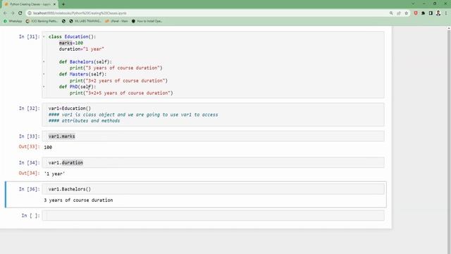Open the ICICI Banking bookmark
Viewport: 451px width, 254px height.
click(42, 21)
